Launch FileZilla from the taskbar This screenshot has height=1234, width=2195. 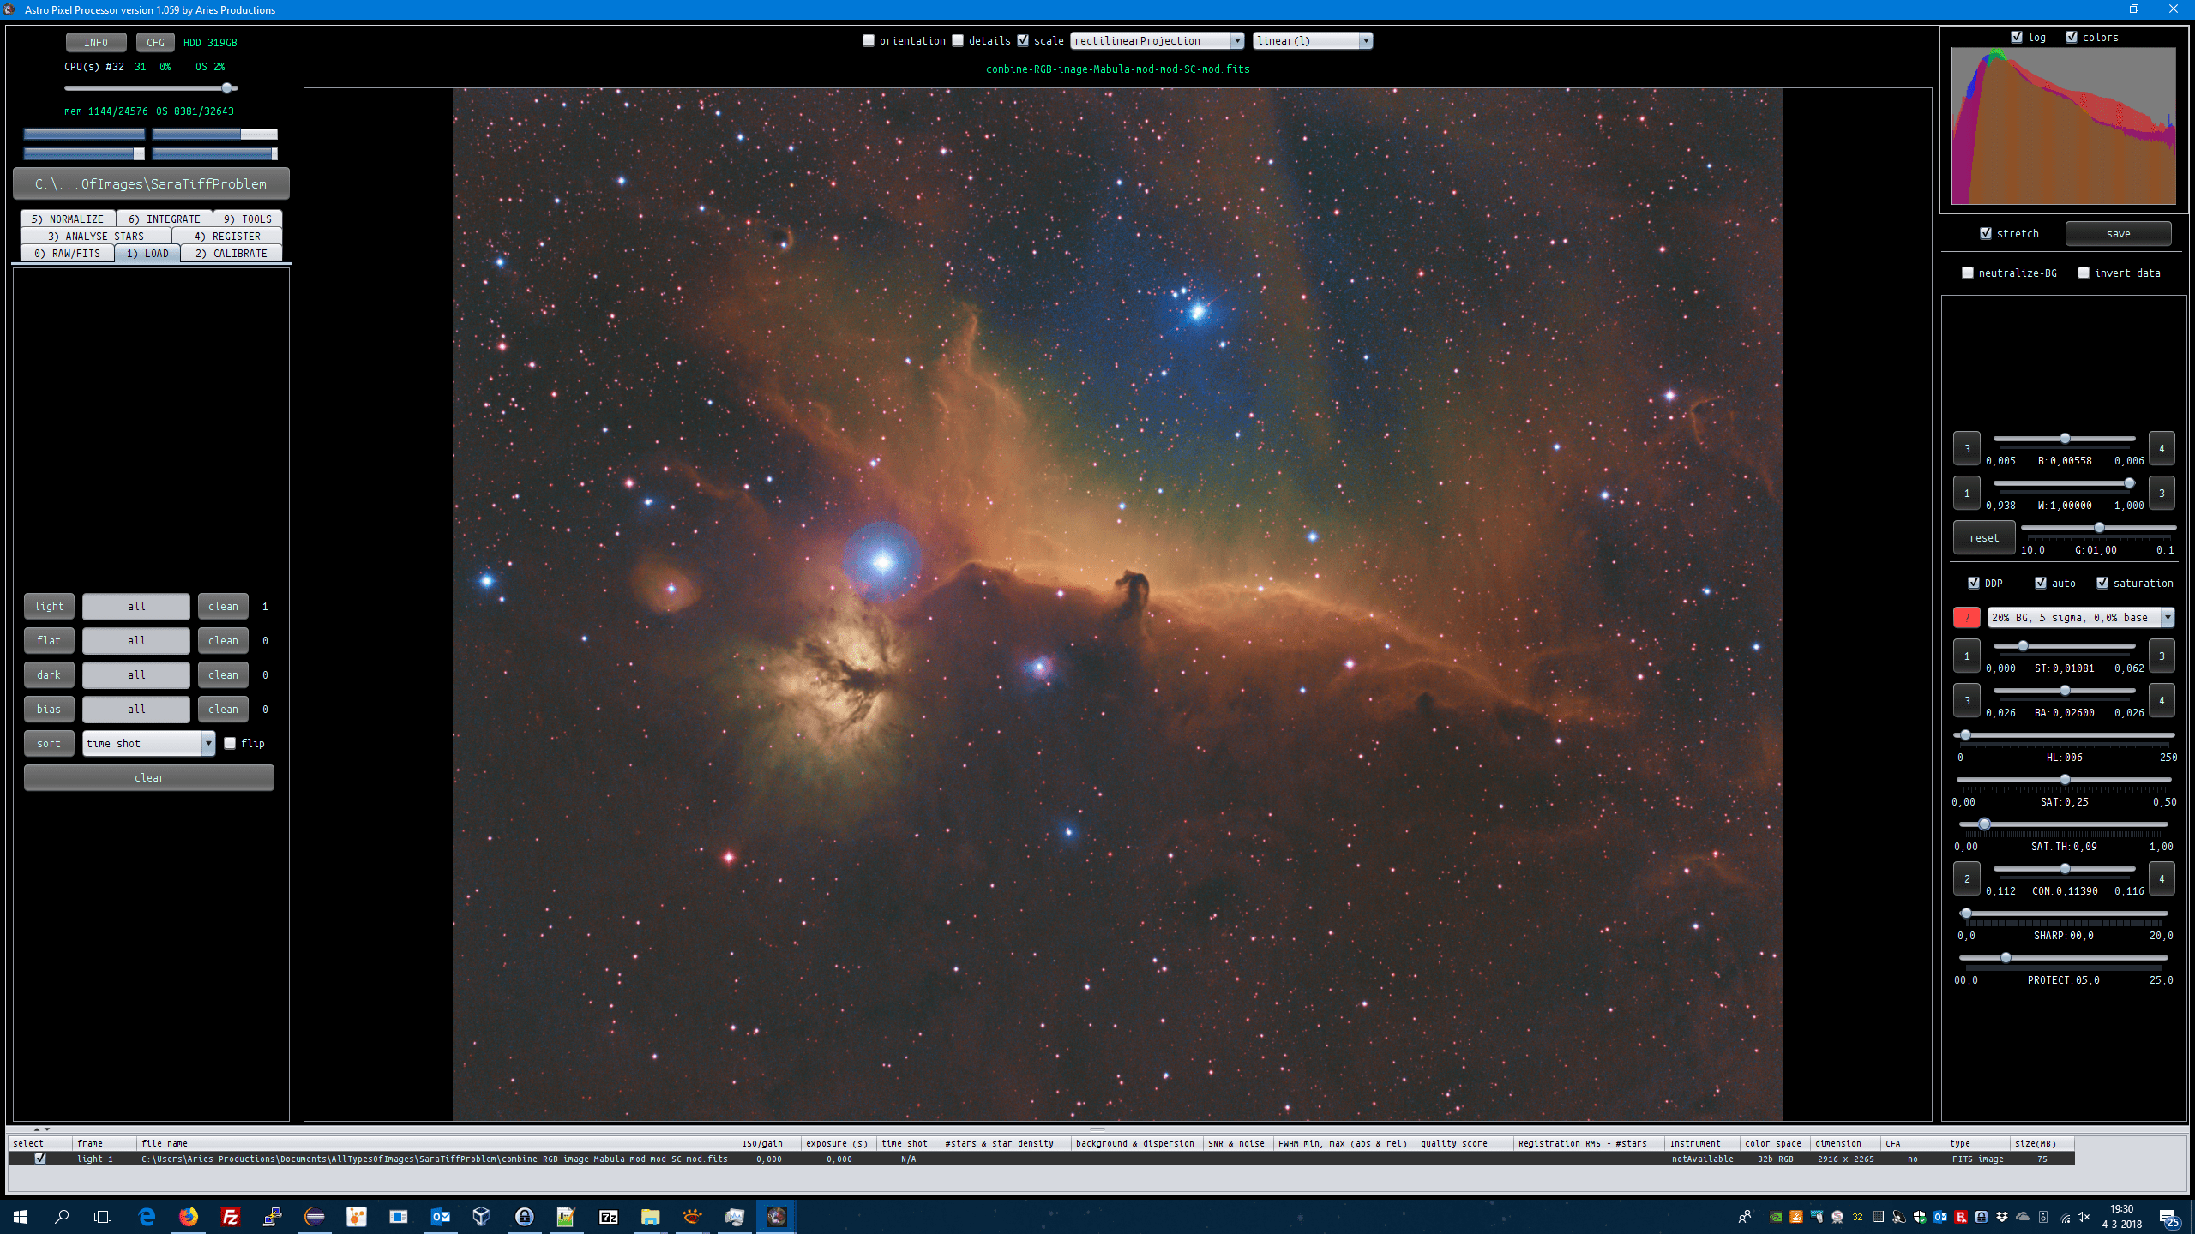click(x=231, y=1216)
